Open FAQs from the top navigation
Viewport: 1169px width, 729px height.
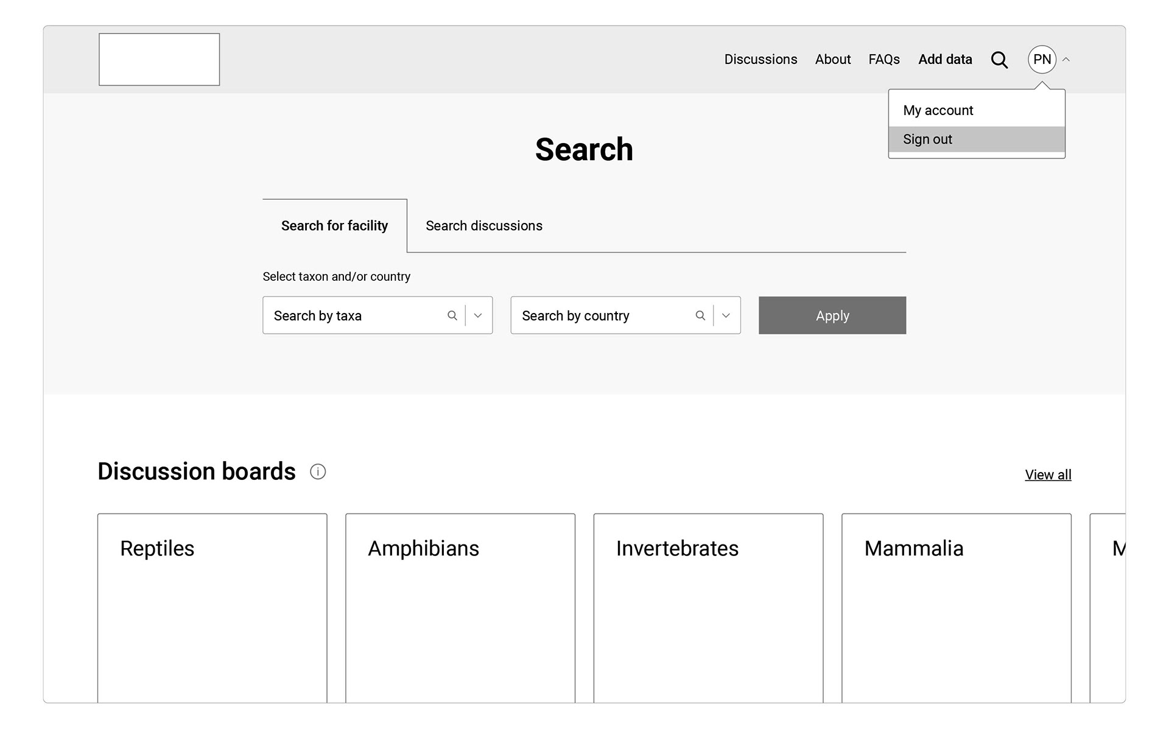tap(883, 60)
